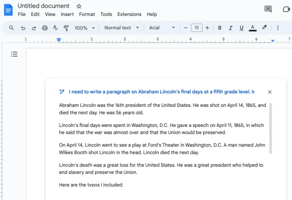Edit the font size field showing 11
This screenshot has height=200, width=292.
197,28
